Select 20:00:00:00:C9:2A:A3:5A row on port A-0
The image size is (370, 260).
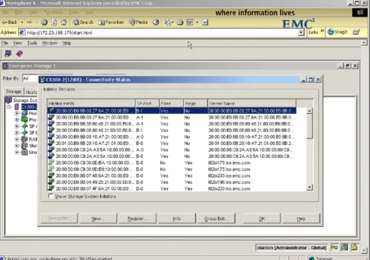click(172, 150)
